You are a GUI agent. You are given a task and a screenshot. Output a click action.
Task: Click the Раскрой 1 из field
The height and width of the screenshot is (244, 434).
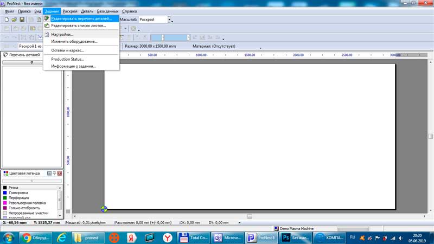[31, 46]
